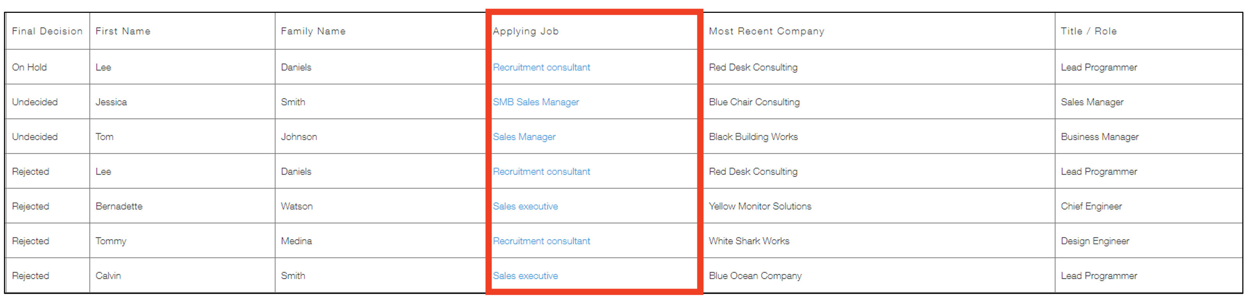Open Recruitment consultant link in On Hold row
Screen dimensions: 1254x308
pos(541,68)
